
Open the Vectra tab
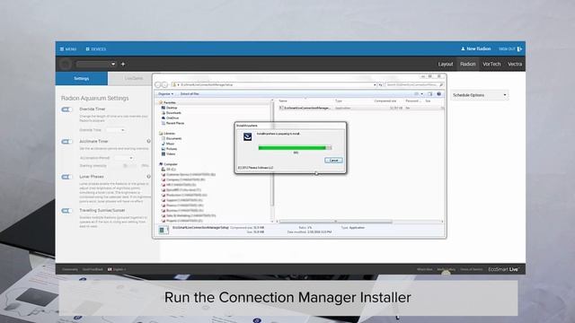[x=515, y=64]
